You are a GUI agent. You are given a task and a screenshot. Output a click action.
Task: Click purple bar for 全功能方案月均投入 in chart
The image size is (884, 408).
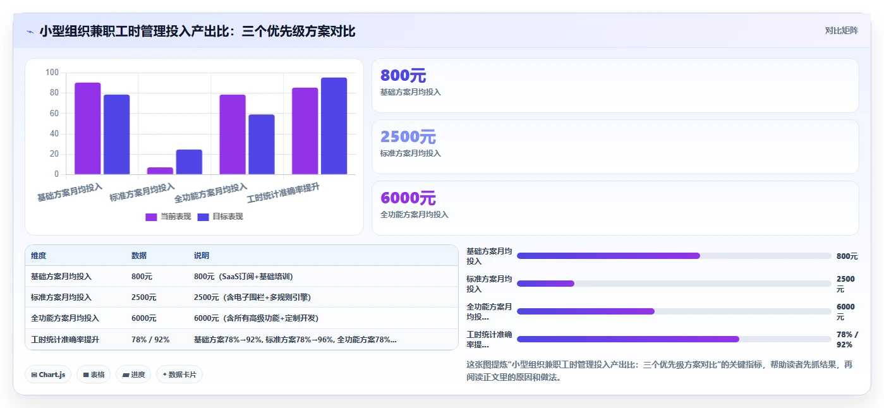[233, 135]
